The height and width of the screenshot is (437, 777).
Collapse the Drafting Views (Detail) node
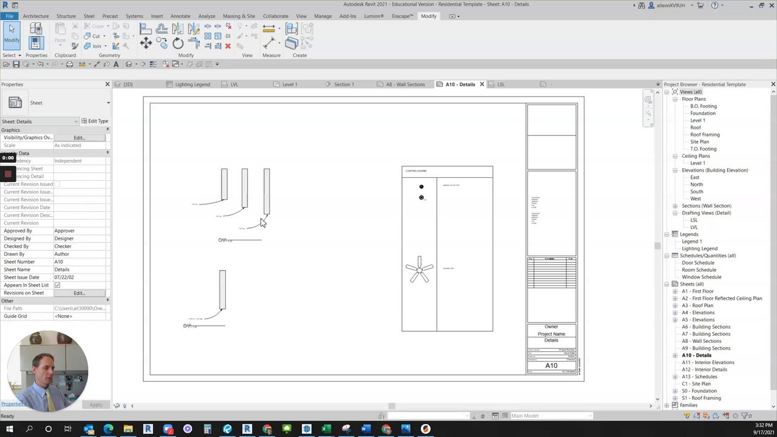point(675,213)
